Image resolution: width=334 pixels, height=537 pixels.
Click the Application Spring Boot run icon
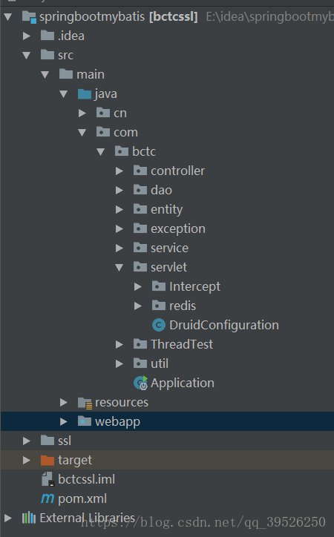140,383
